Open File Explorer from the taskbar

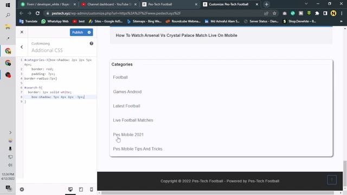point(8,27)
